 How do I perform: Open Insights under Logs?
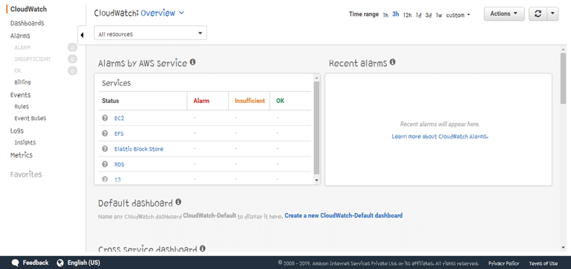pos(25,142)
